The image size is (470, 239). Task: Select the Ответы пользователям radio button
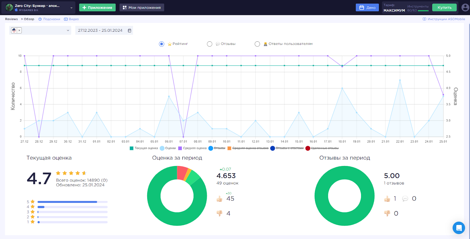pyautogui.click(x=257, y=44)
